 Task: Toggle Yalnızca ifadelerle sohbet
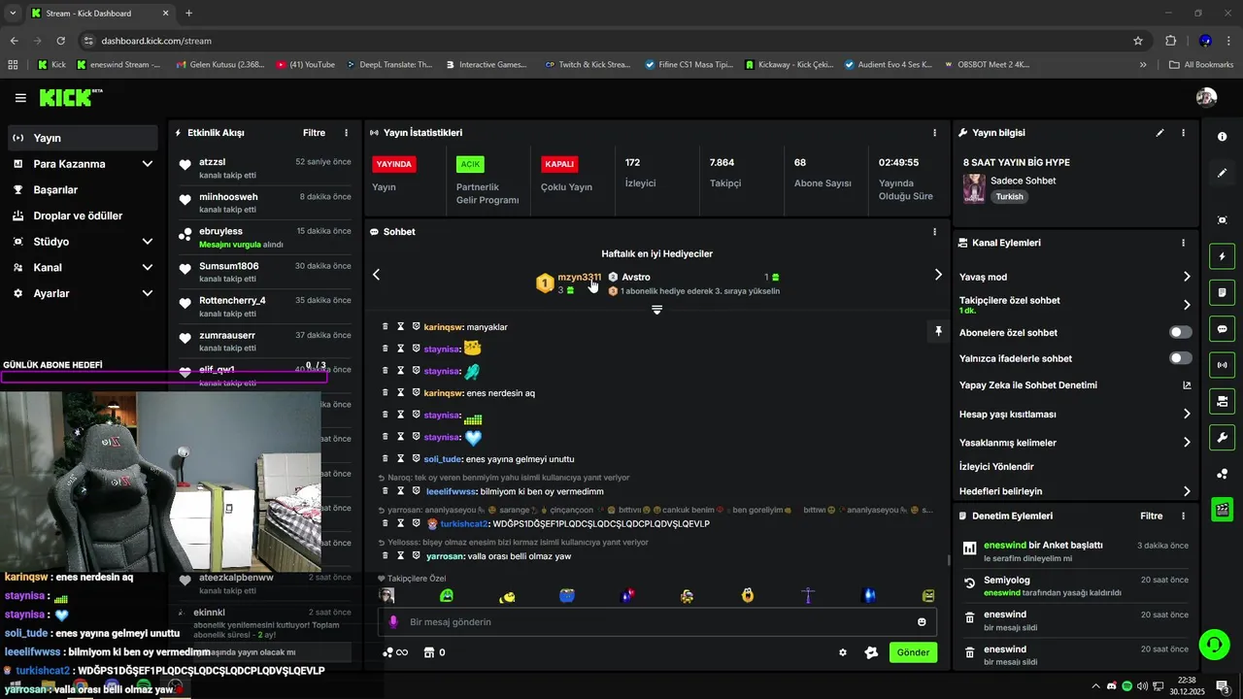(x=1180, y=358)
